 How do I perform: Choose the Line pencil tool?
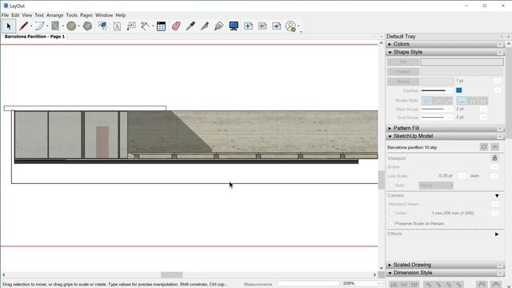(23, 26)
